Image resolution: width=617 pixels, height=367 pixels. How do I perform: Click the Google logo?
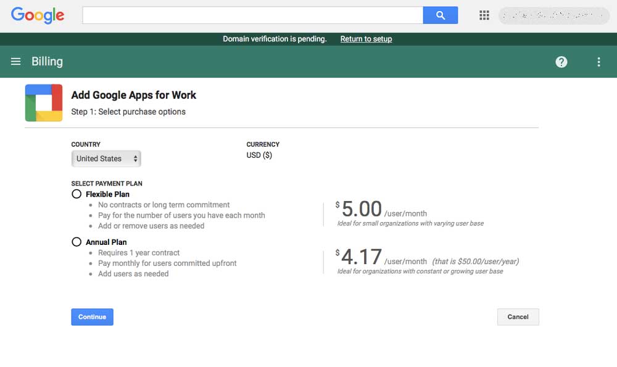tap(38, 15)
